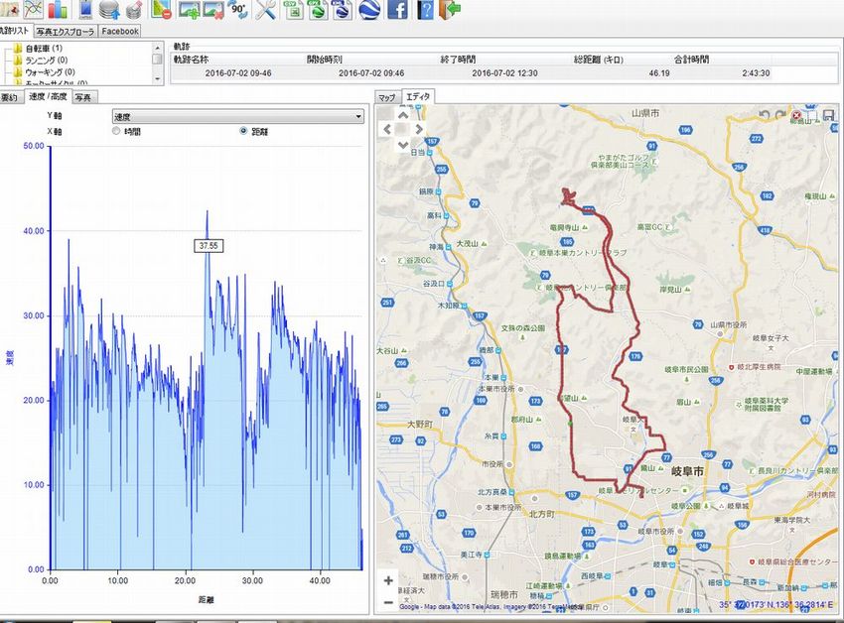Click the remove photo icon with red X
The image size is (844, 623).
tap(213, 10)
